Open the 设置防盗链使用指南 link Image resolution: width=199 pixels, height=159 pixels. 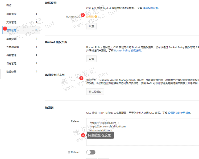click(179, 113)
